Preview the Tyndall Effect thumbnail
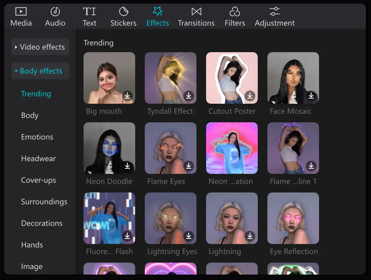This screenshot has width=371, height=280. (x=171, y=78)
